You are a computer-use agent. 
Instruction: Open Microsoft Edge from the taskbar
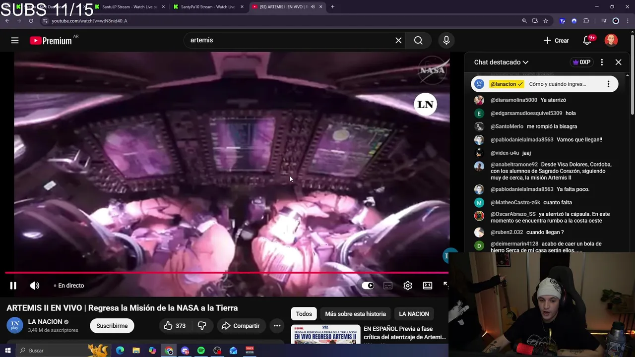(120, 351)
